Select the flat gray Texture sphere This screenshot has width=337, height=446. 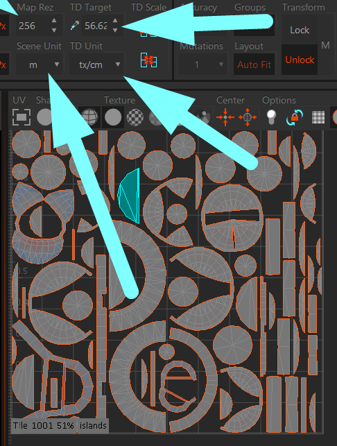pyautogui.click(x=113, y=117)
